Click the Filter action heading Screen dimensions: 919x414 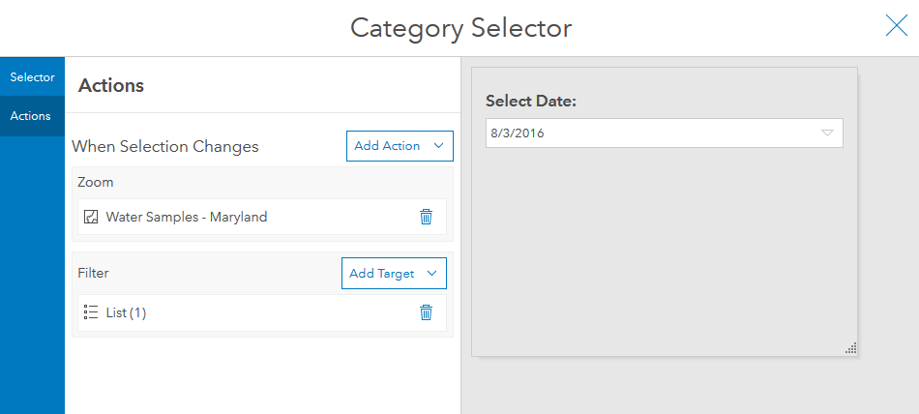(93, 274)
